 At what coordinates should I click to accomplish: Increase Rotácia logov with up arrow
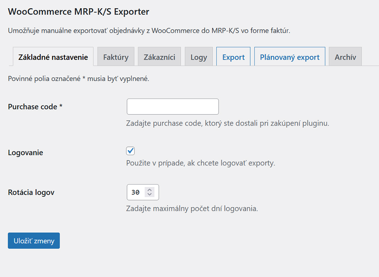click(x=150, y=190)
